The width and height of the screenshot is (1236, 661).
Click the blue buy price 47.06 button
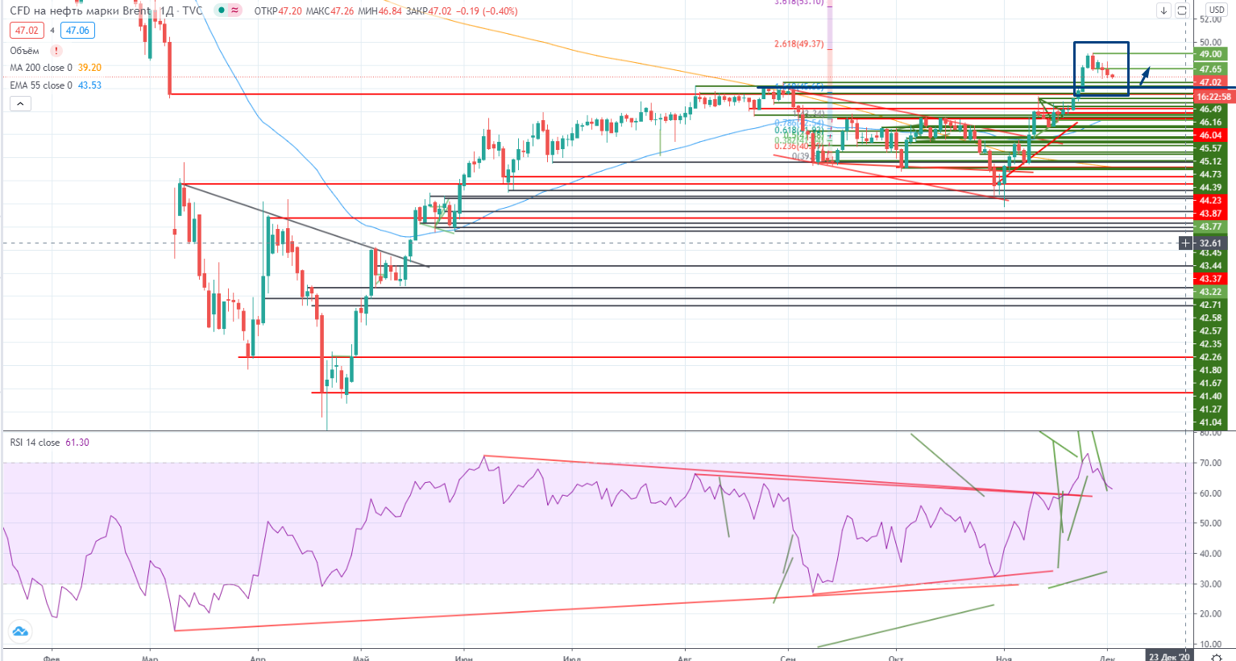coord(77,31)
